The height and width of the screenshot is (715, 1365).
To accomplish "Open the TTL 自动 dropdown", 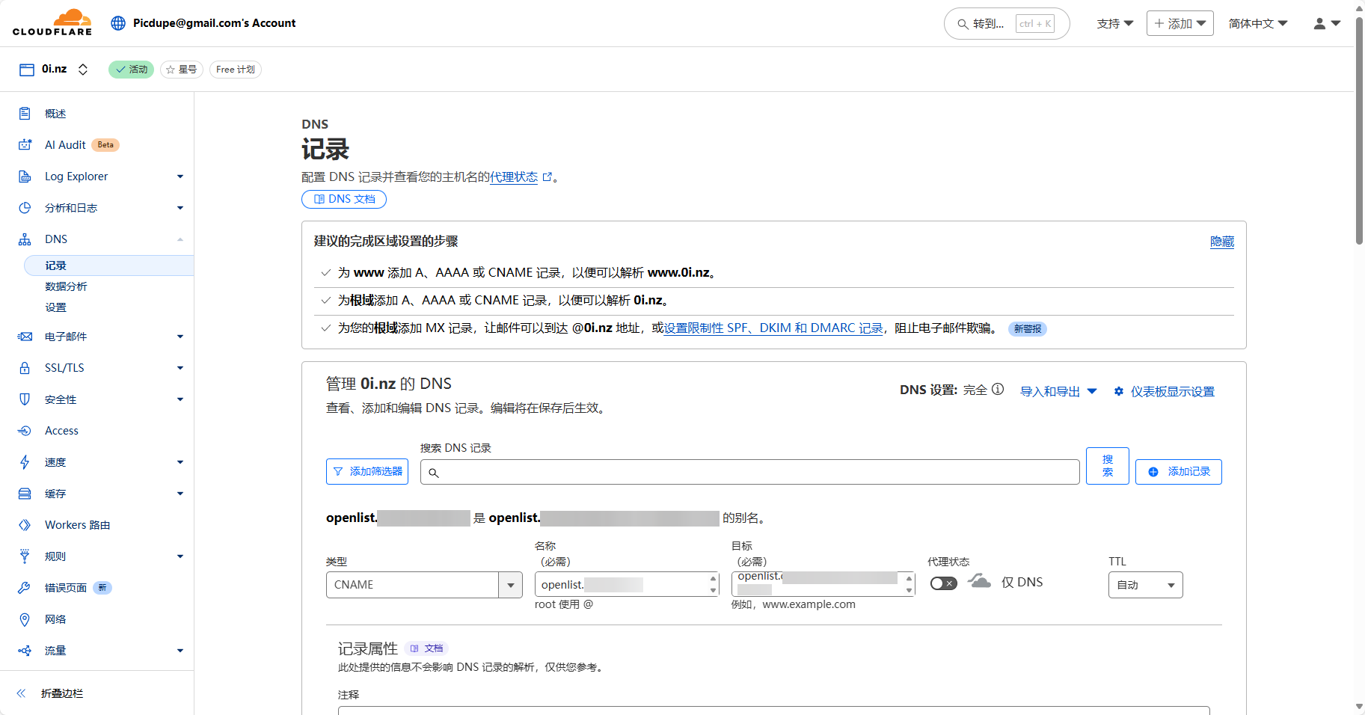I will [x=1145, y=585].
